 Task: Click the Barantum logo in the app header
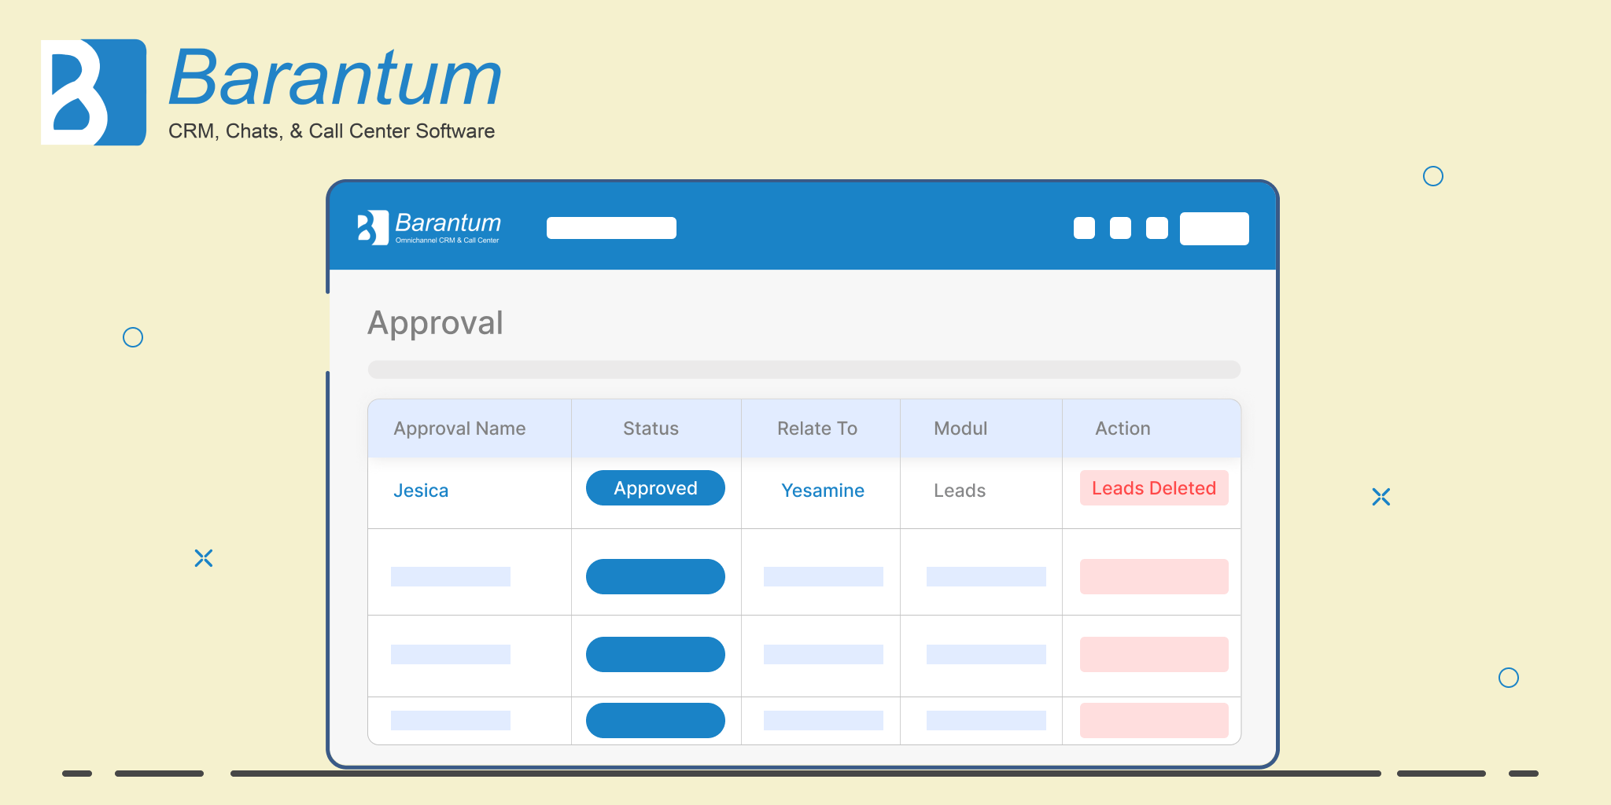pos(429,227)
